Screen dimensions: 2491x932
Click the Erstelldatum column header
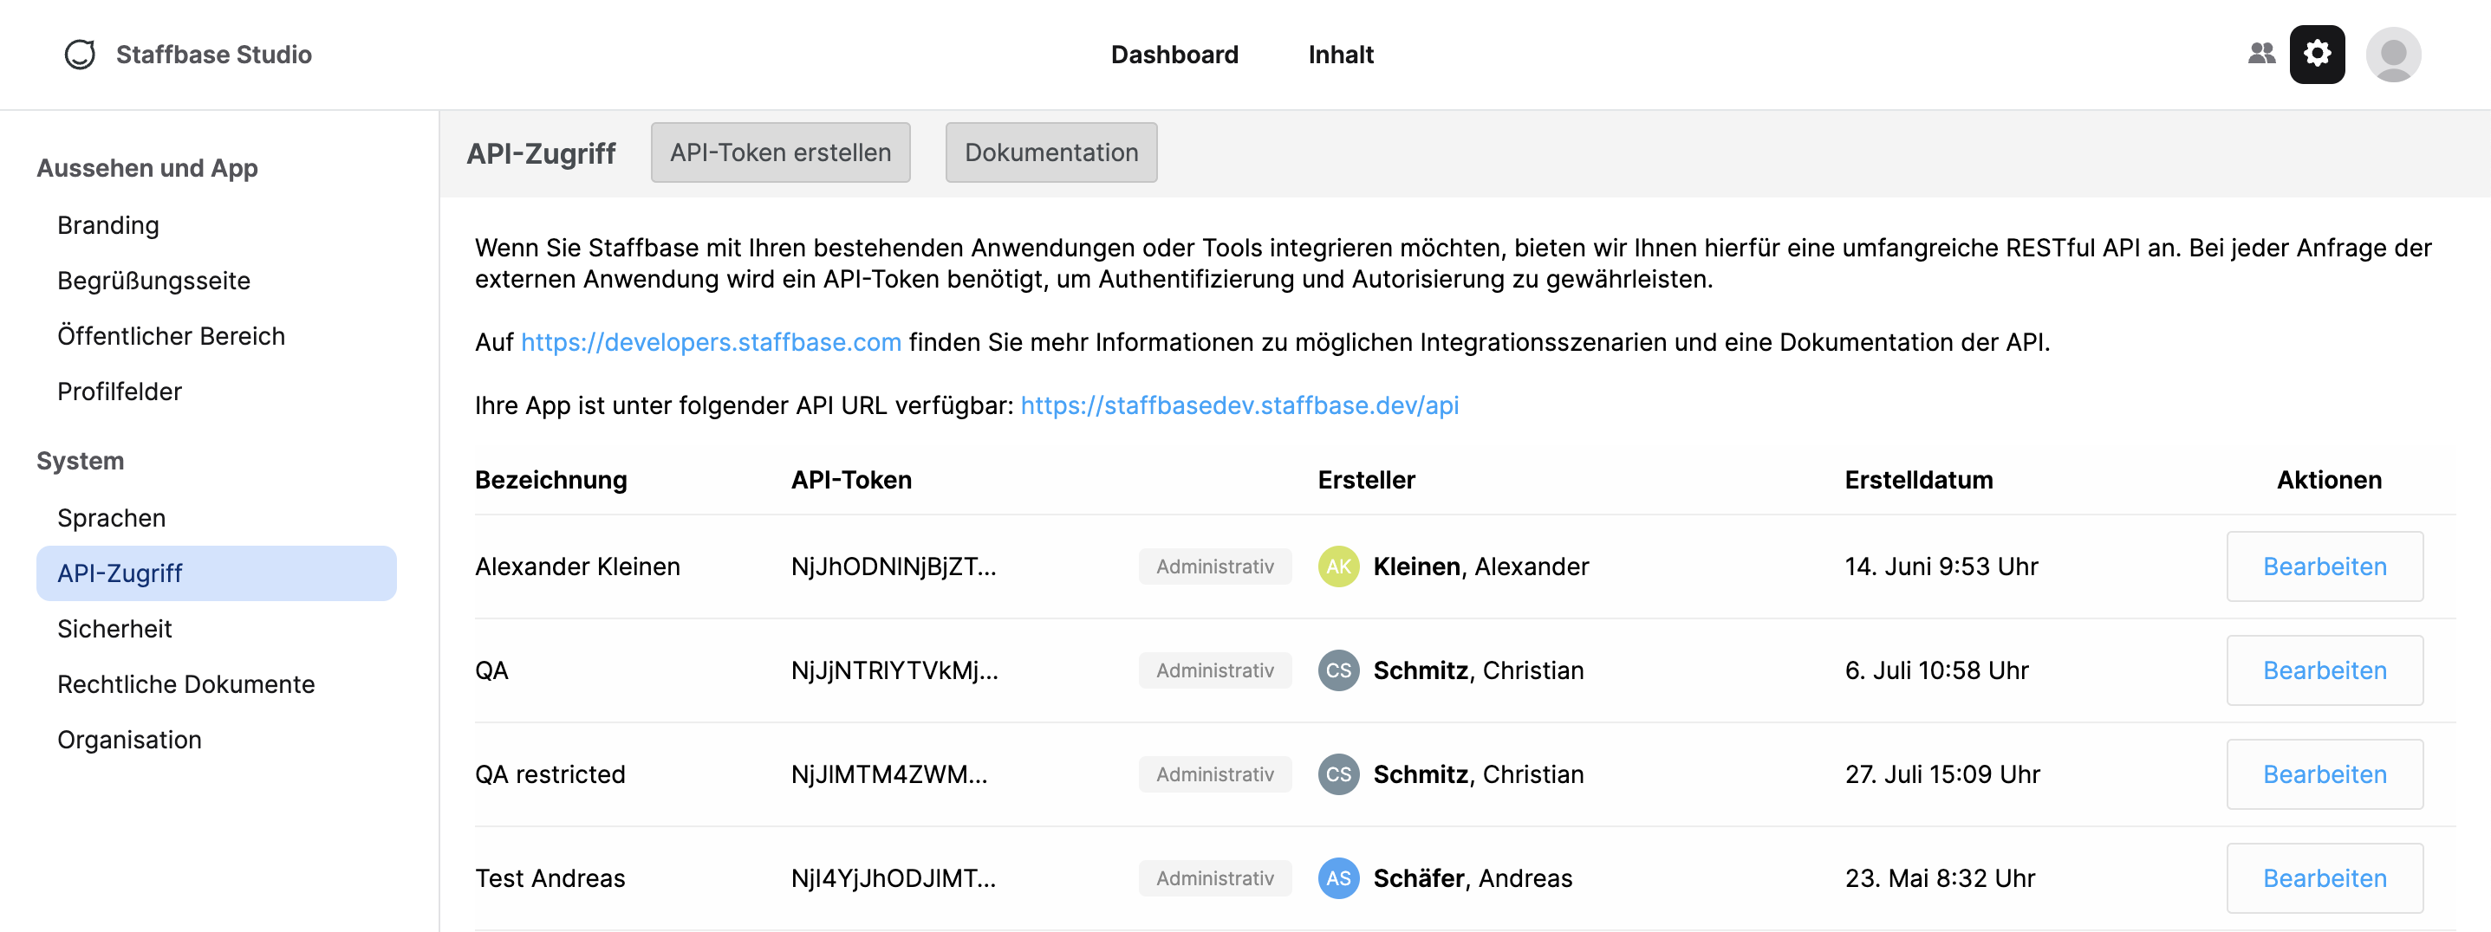coord(1919,481)
